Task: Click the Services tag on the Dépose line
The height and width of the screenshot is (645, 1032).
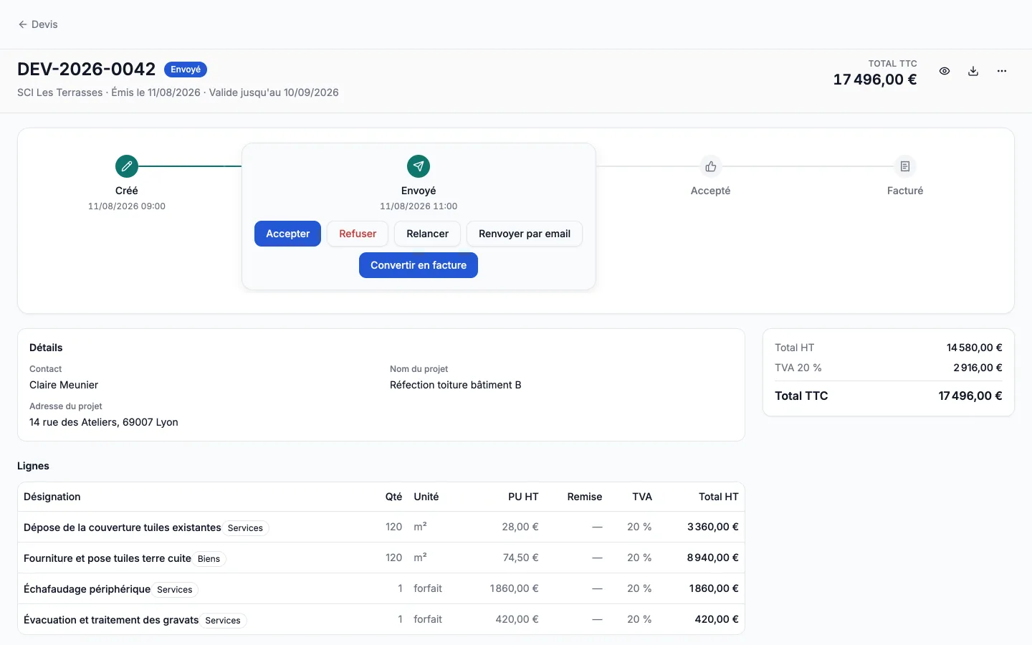Action: [245, 528]
